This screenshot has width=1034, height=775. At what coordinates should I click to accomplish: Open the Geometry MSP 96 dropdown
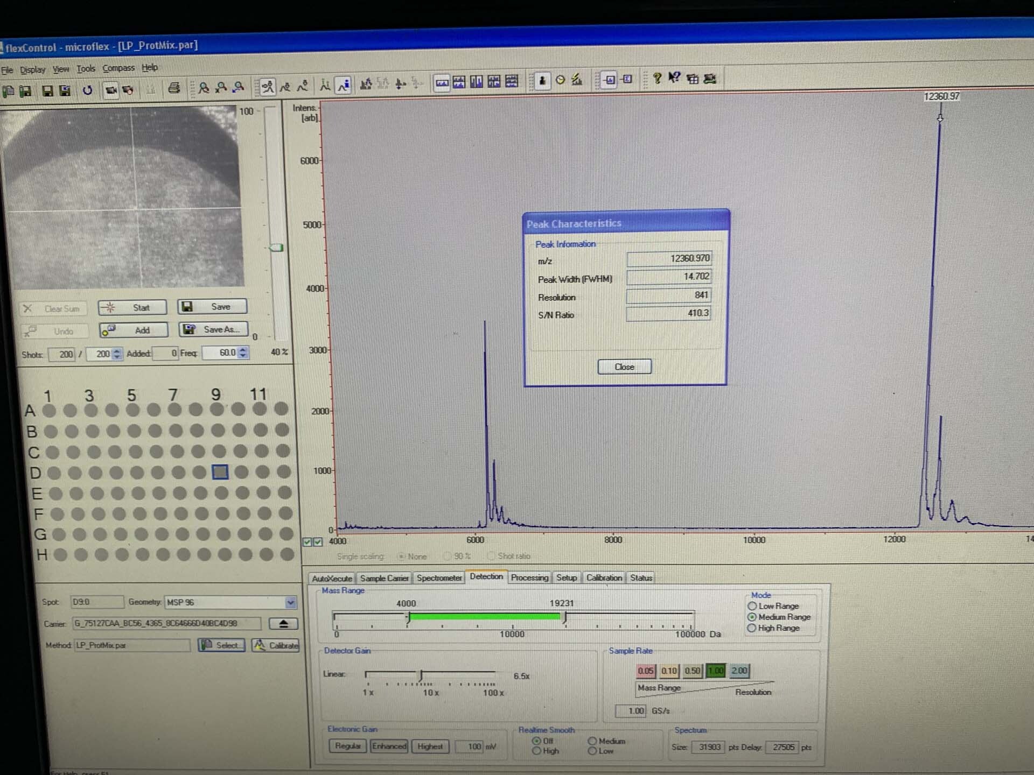pyautogui.click(x=291, y=602)
